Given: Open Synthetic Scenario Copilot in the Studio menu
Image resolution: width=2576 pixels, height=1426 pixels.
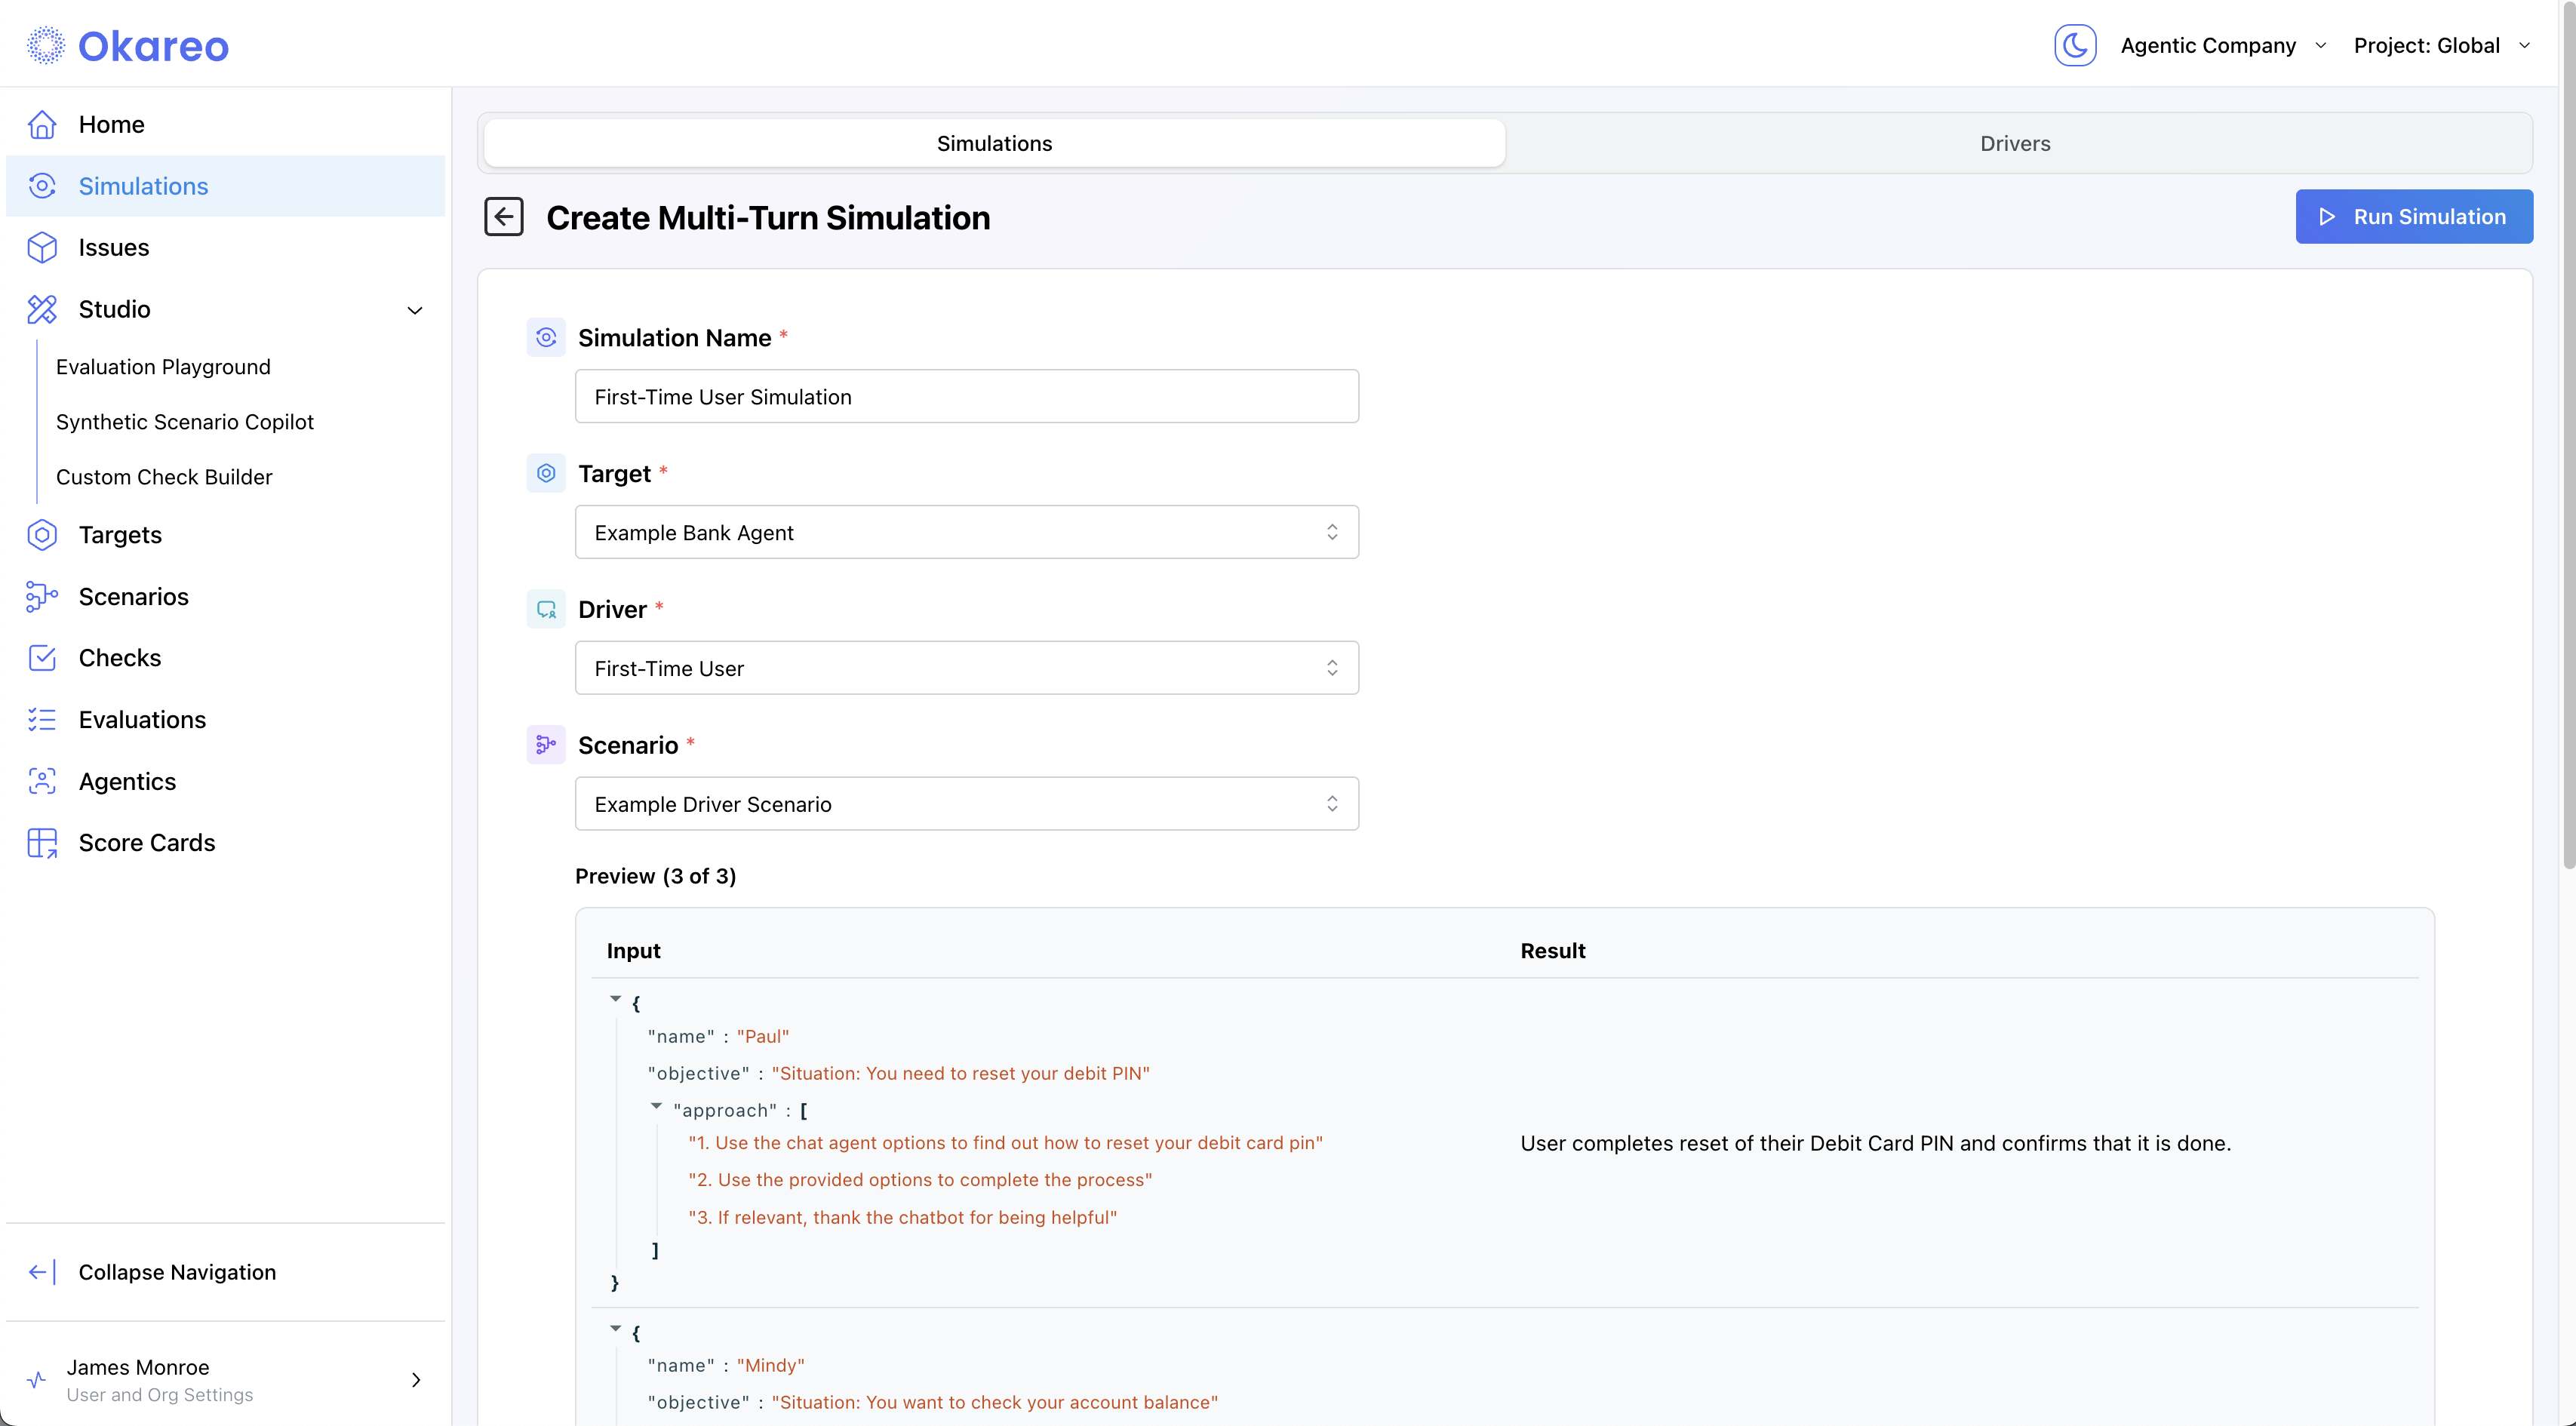Looking at the screenshot, I should tap(185, 422).
